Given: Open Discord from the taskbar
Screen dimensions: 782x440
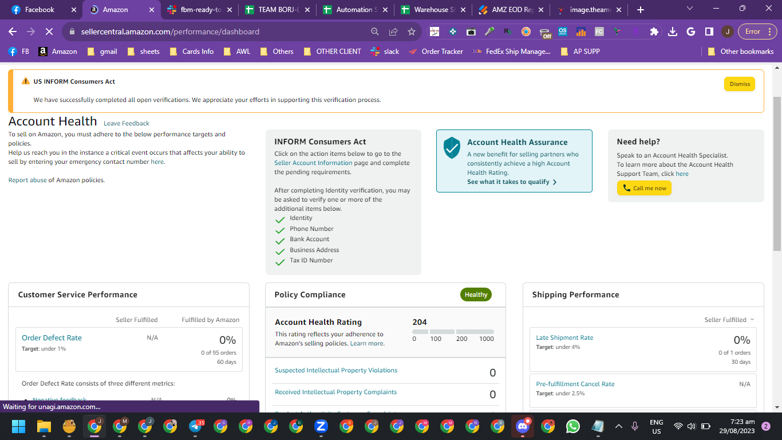Looking at the screenshot, I should (x=523, y=426).
